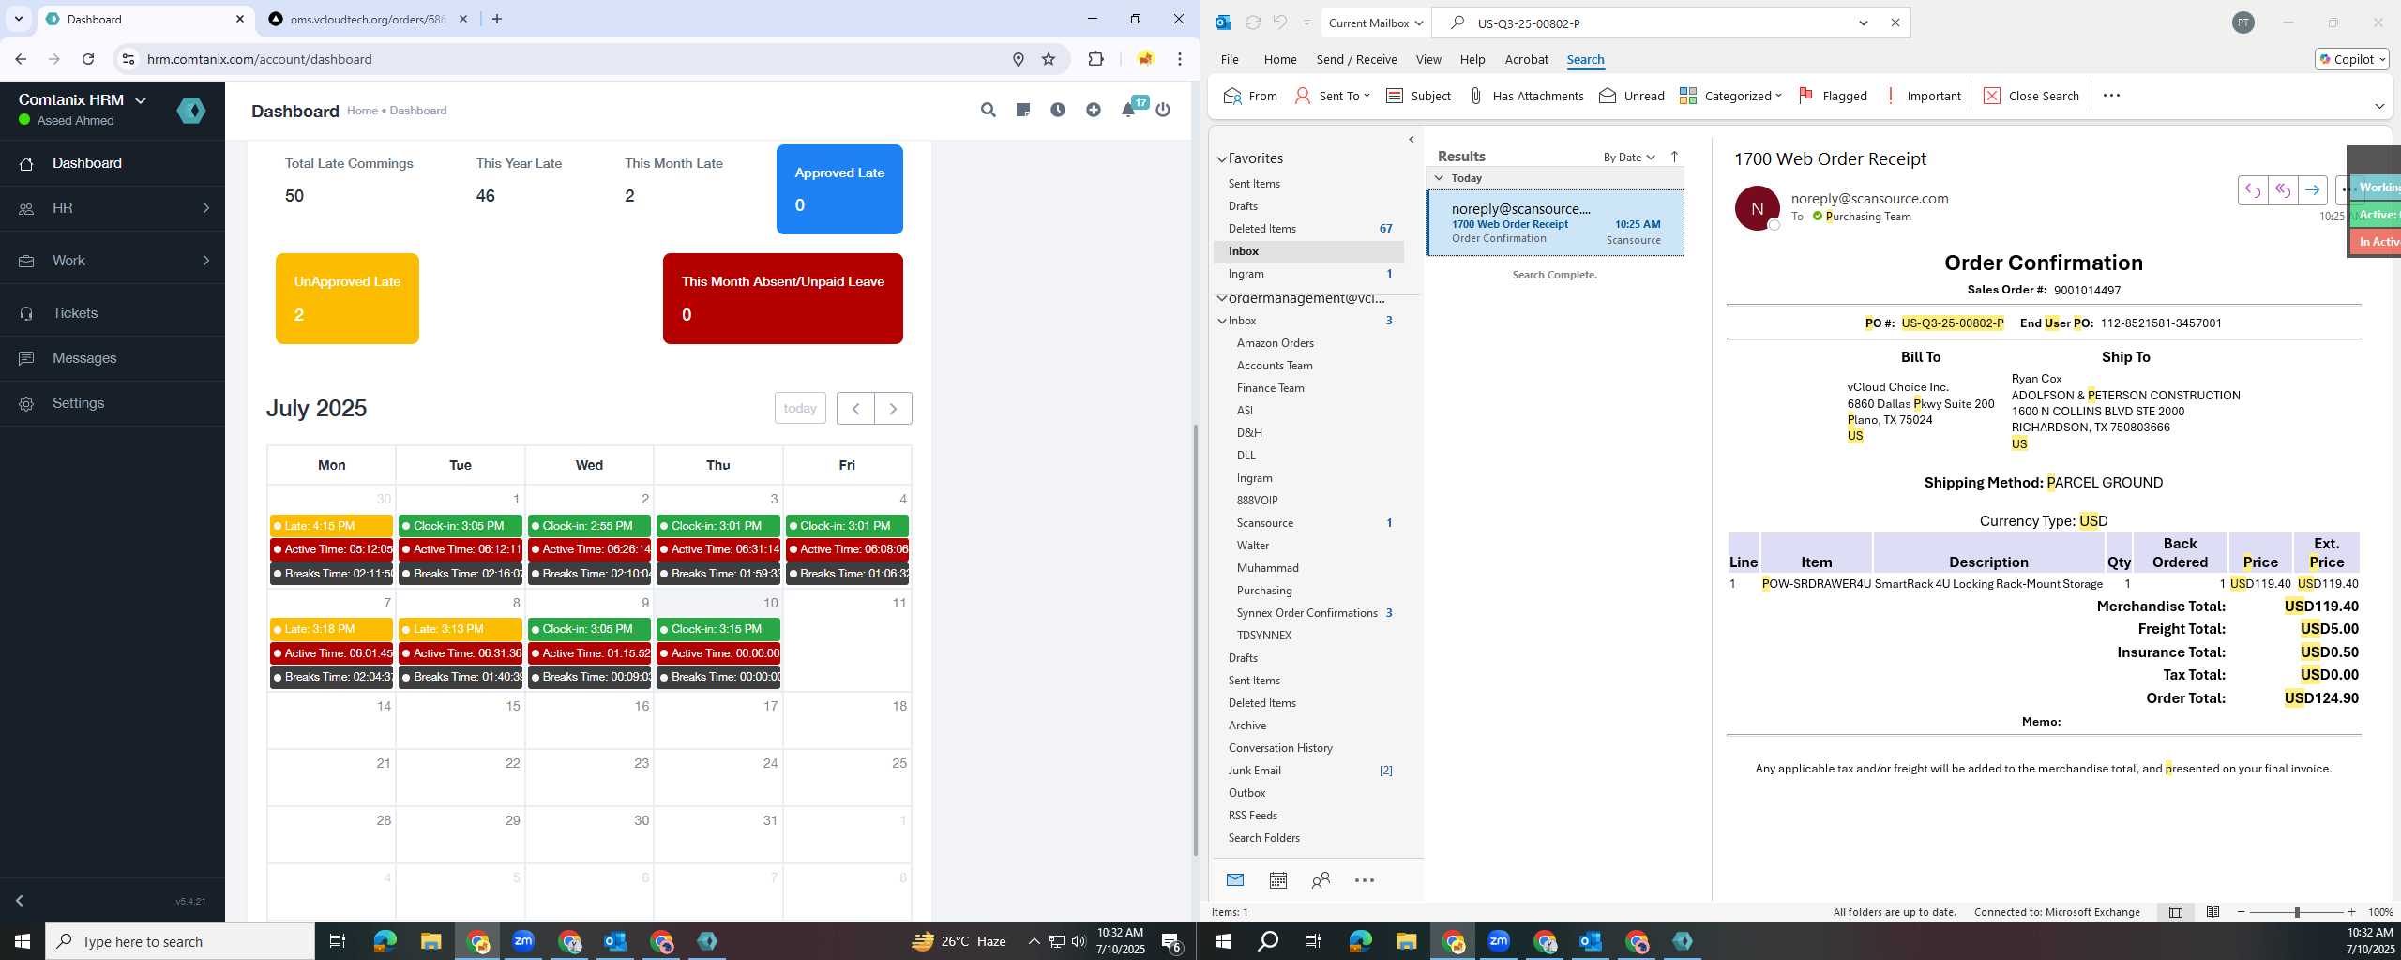This screenshot has height=960, width=2401.
Task: Open Copilot dropdown in Outlook
Action: [x=2351, y=59]
